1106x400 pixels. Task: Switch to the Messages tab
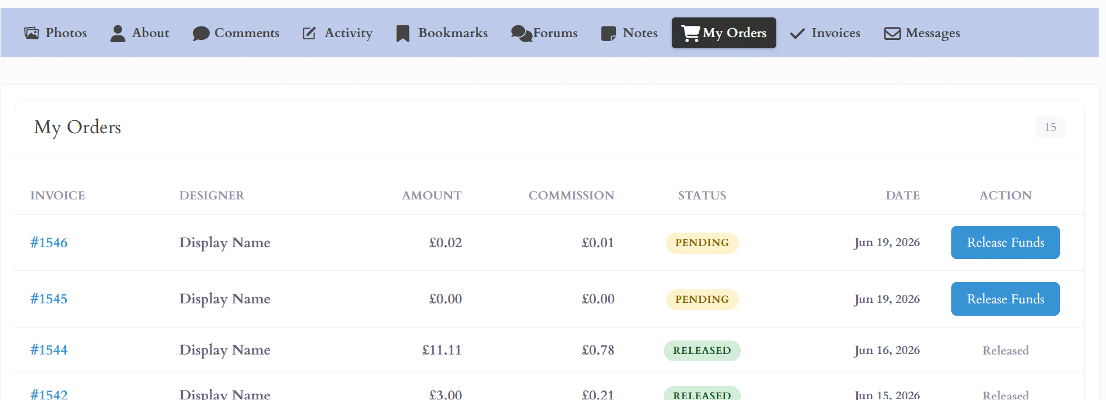click(x=922, y=33)
